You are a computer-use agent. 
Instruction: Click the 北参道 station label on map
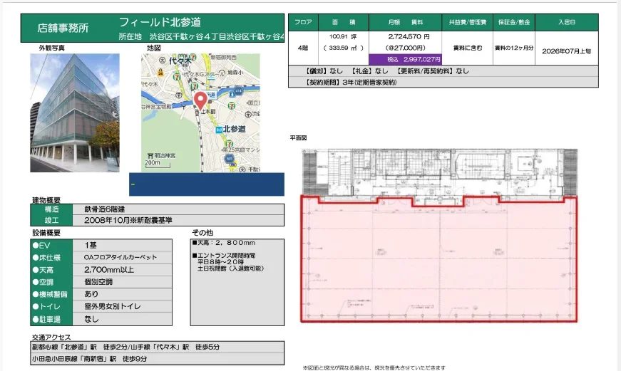(234, 129)
